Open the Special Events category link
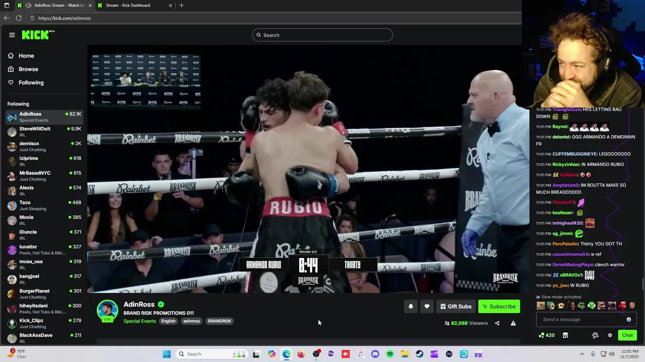 click(140, 321)
